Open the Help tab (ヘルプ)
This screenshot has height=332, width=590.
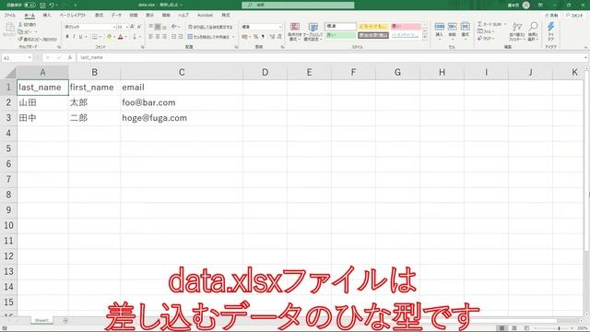coord(183,16)
